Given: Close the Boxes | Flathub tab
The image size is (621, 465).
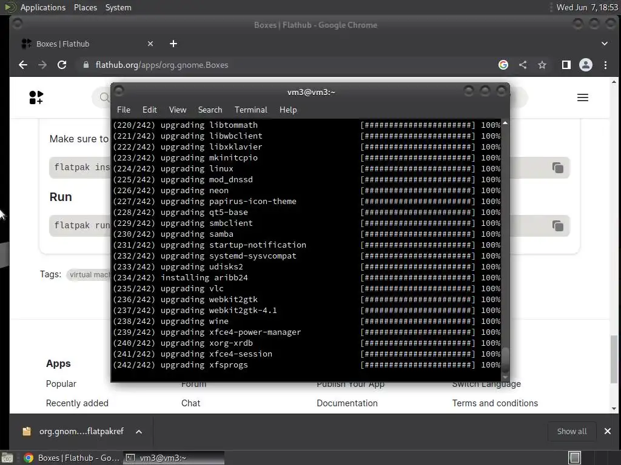Looking at the screenshot, I should 150,44.
